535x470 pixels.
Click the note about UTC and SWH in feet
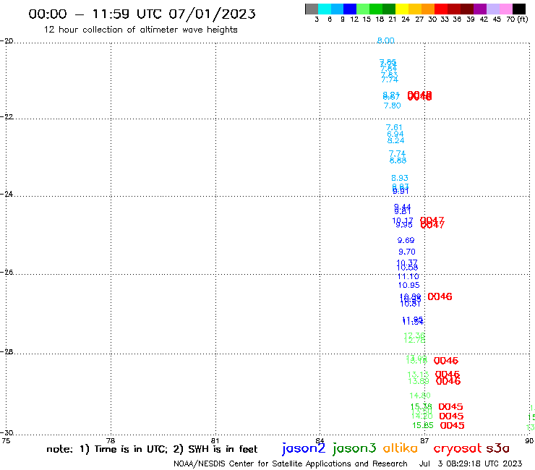152,449
